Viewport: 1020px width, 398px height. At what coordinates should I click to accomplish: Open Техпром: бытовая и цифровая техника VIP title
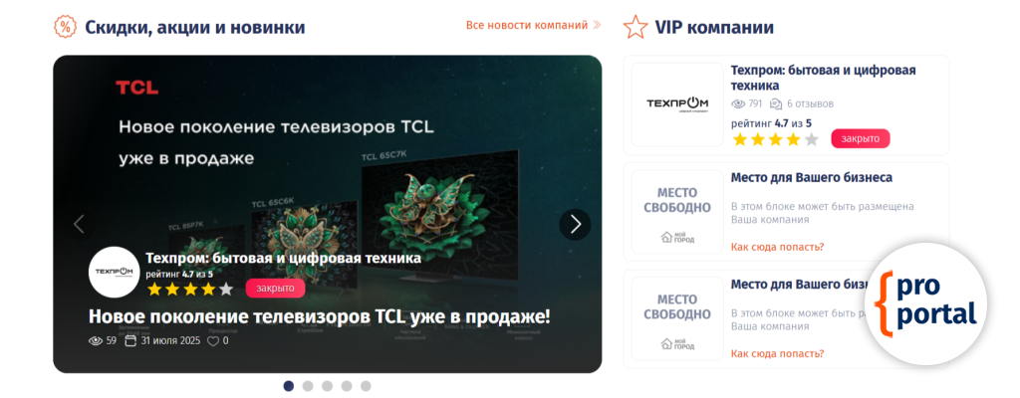click(823, 78)
